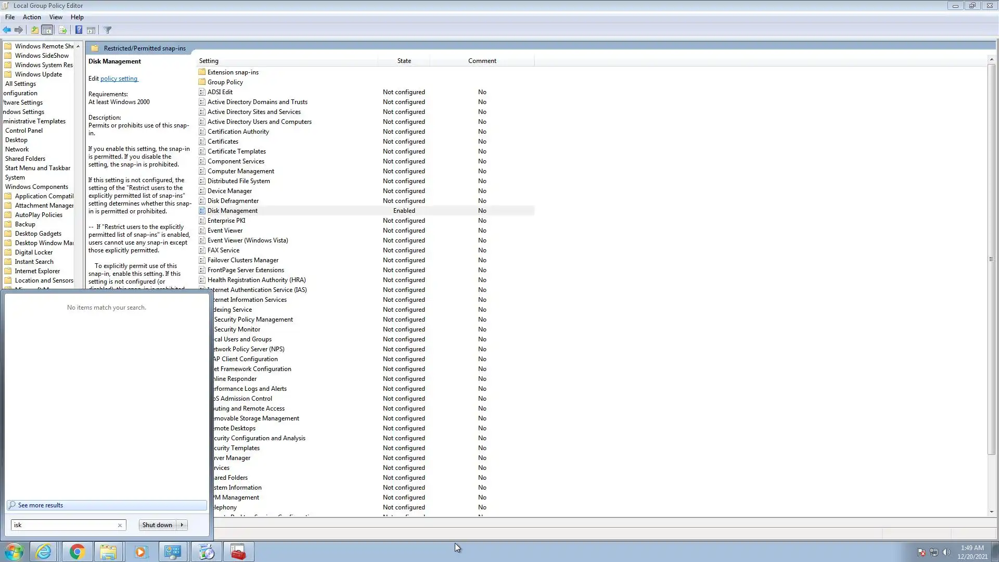Click the Export List toolbar icon

(62, 30)
